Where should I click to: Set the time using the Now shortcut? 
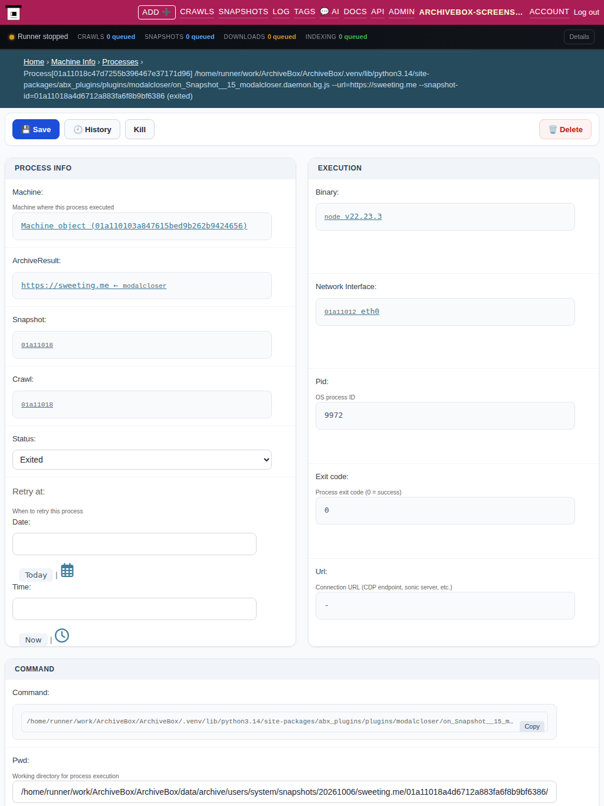33,640
